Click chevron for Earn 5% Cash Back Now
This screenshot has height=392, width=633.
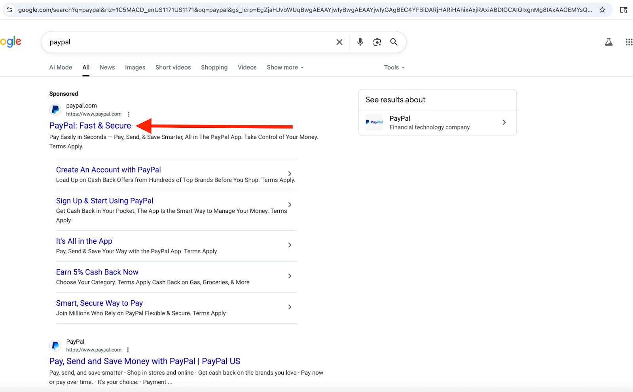pyautogui.click(x=290, y=276)
